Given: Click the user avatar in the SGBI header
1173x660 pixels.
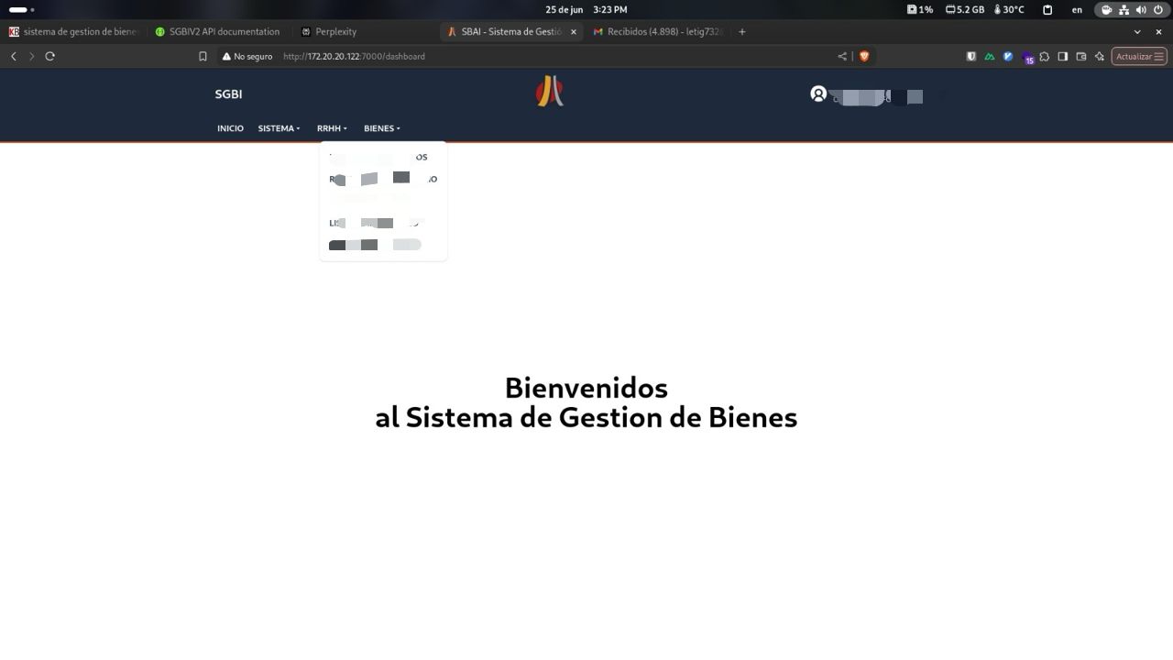Looking at the screenshot, I should point(817,93).
